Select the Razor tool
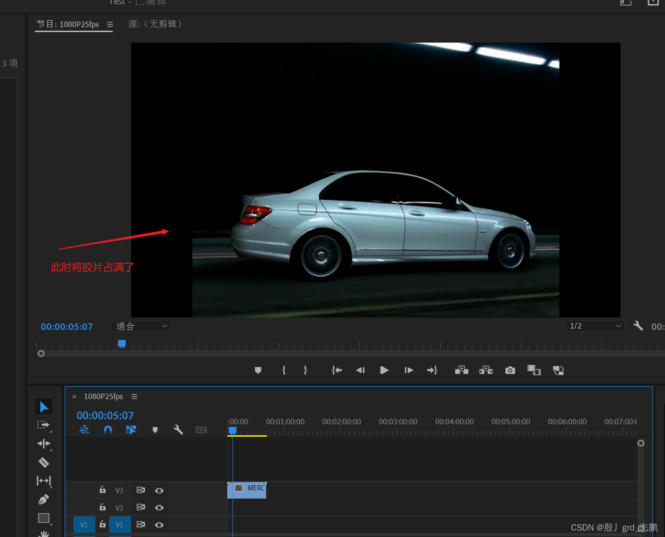This screenshot has height=537, width=665. (44, 462)
